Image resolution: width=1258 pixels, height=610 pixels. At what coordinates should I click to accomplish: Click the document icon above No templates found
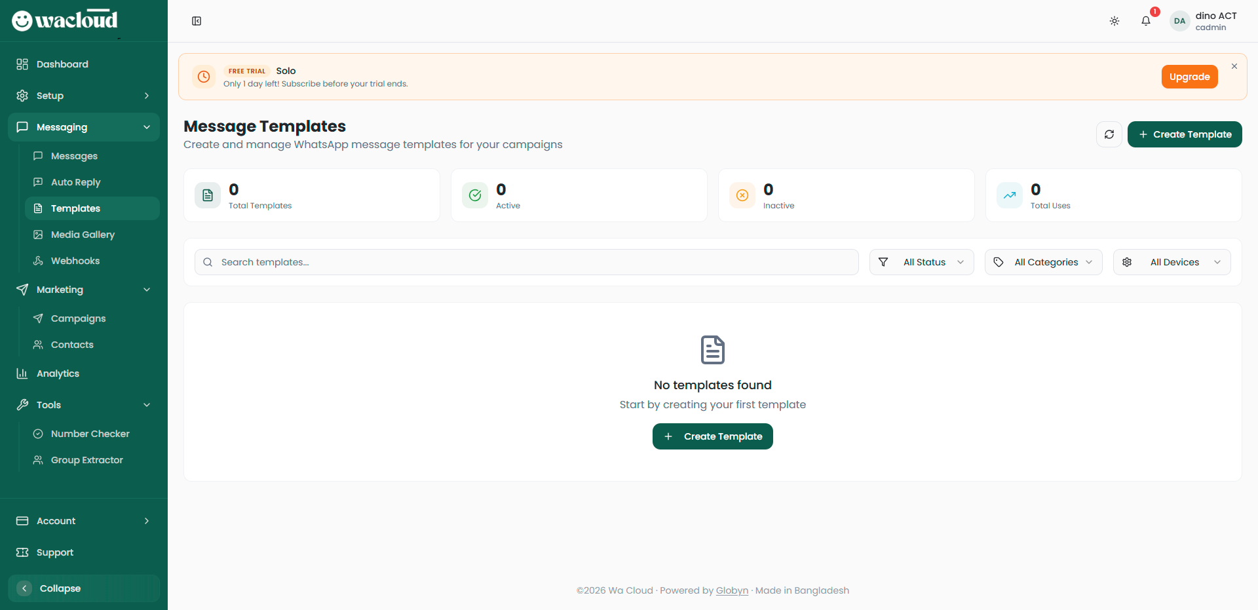(x=712, y=350)
